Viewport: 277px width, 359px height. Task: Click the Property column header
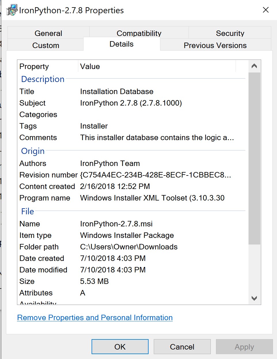pos(34,66)
